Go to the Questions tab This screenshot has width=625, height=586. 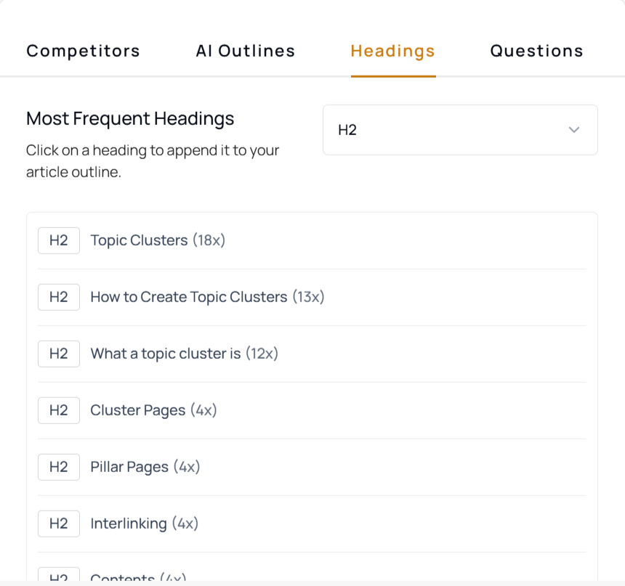(536, 51)
